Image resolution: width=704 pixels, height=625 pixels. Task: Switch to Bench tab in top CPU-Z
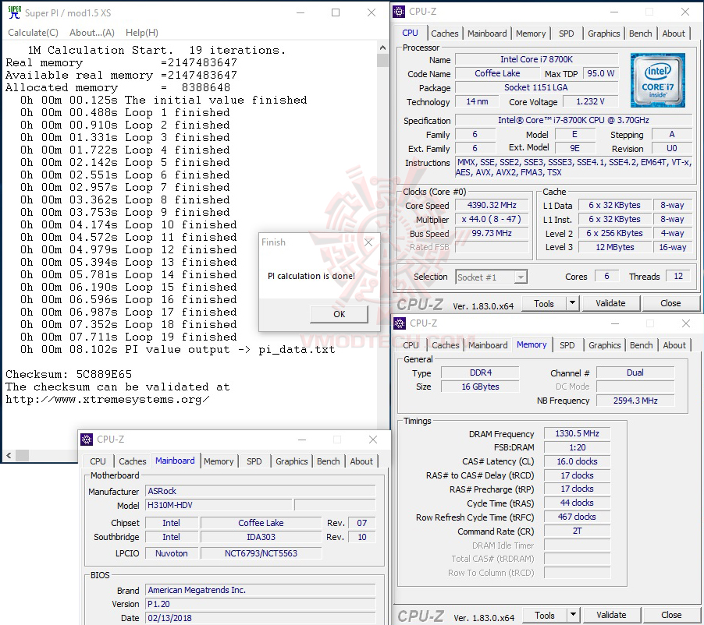point(640,34)
